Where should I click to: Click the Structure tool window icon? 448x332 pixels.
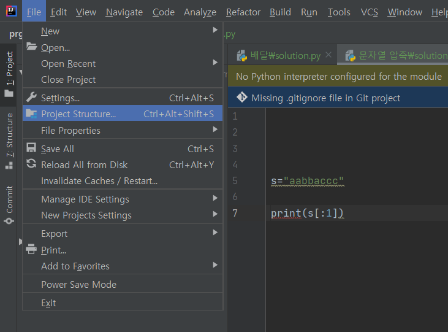pyautogui.click(x=9, y=166)
